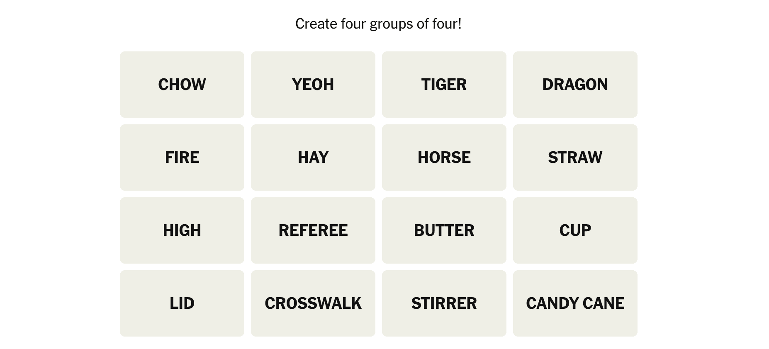Tap the STRAW tile

click(575, 158)
